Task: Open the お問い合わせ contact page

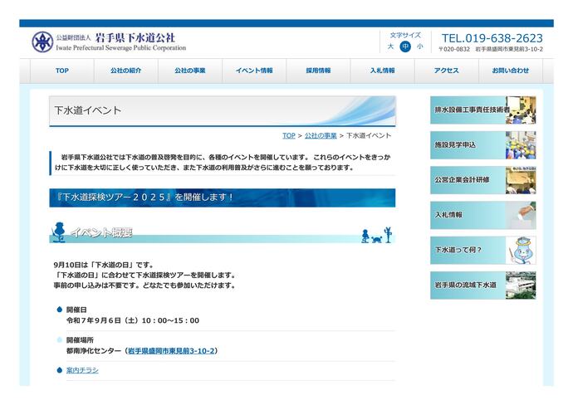Action: coord(510,71)
